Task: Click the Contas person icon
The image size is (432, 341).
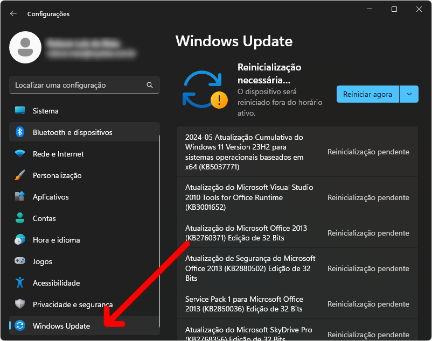Action: coord(20,218)
